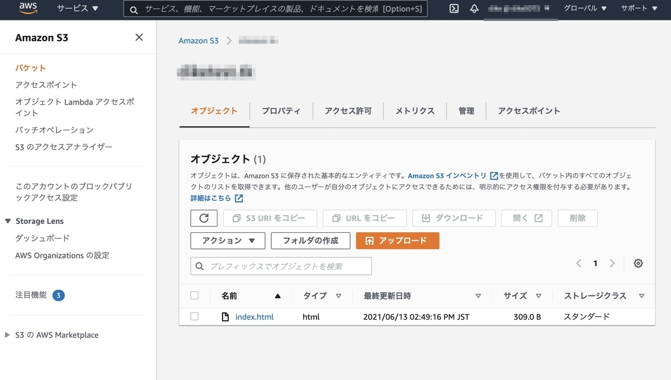Screen dimensions: 671x380
Task: Click the 注目機能 badge showing 3
Action: [x=59, y=295]
